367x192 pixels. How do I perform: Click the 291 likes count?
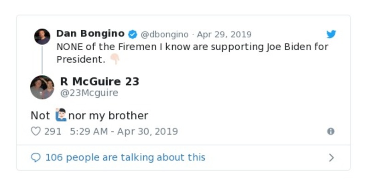52,131
